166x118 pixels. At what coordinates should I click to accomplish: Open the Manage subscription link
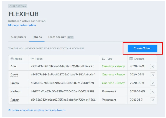(22, 25)
